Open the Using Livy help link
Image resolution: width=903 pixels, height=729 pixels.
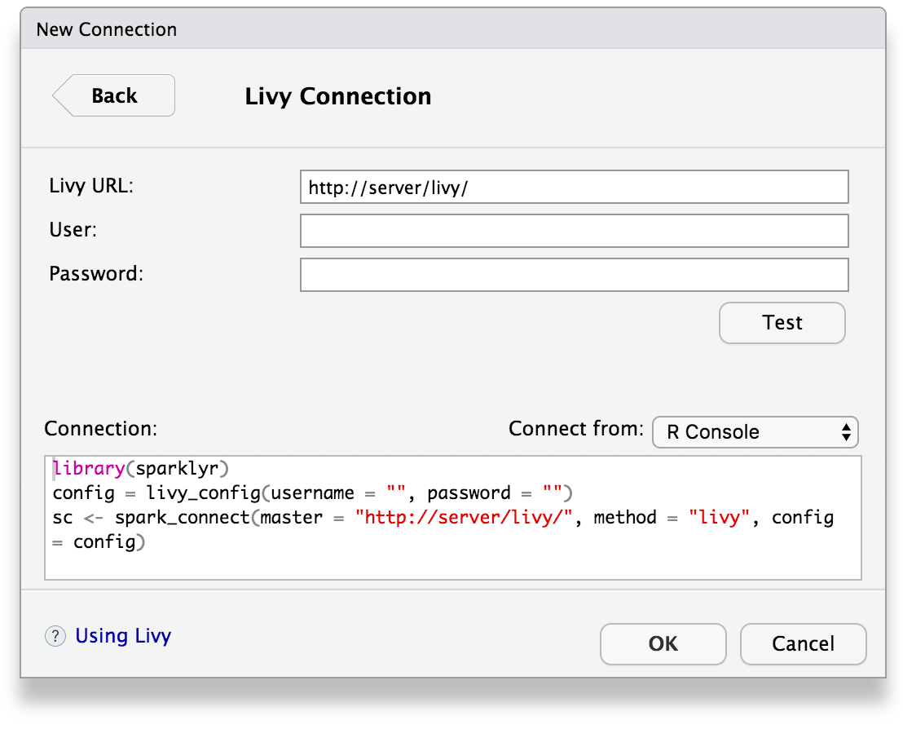(x=123, y=636)
